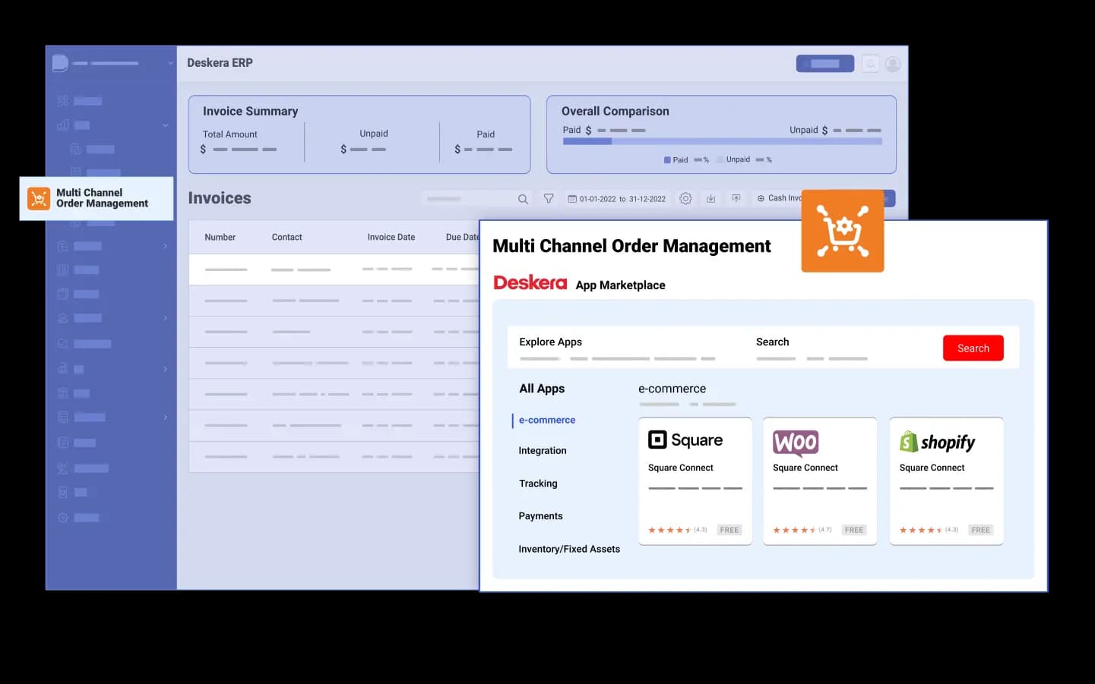Open the 01-01-2022 to 31-12-2022 date range picker
The width and height of the screenshot is (1095, 684).
point(617,199)
